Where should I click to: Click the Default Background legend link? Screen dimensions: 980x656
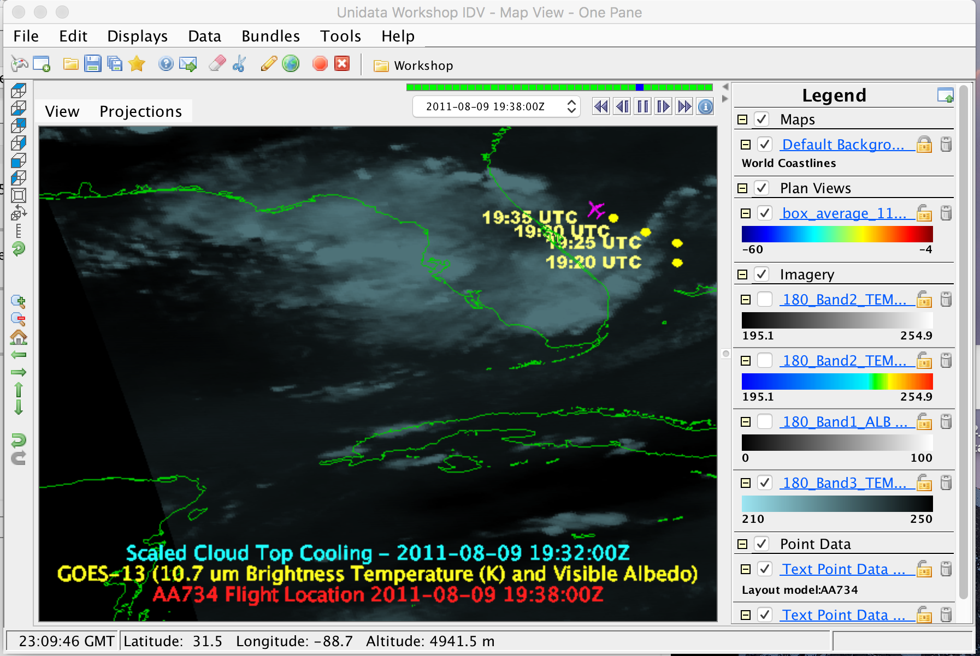(842, 145)
